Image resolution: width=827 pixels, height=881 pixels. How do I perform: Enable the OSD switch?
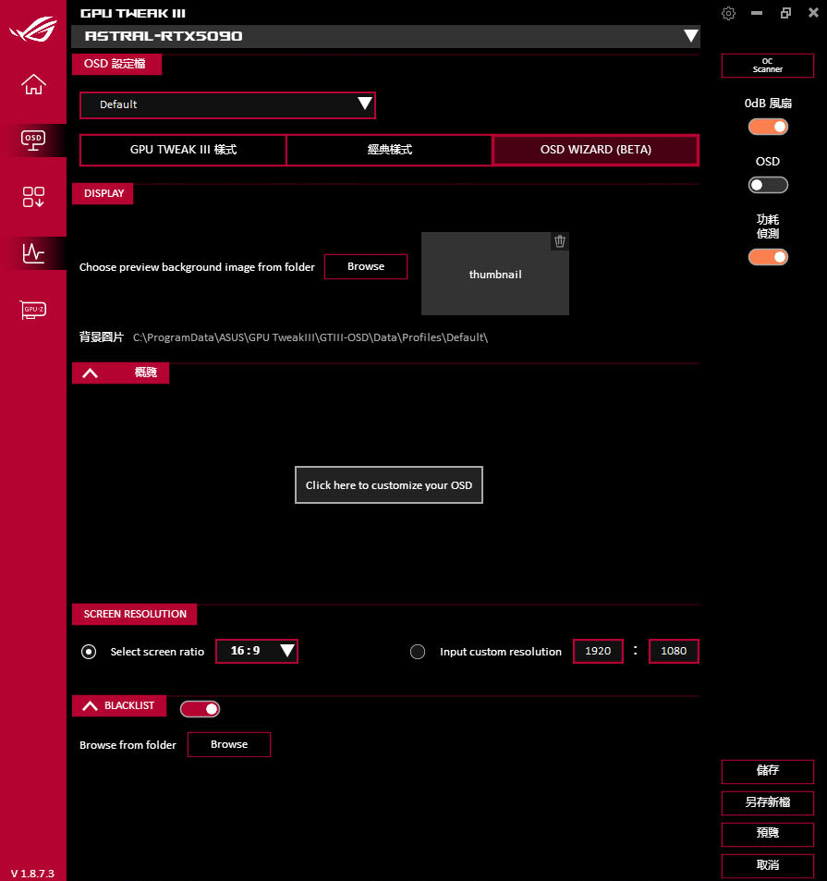(768, 185)
